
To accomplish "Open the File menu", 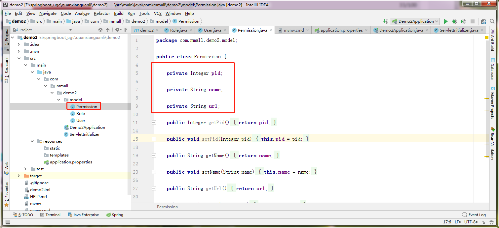I will coord(8,14).
